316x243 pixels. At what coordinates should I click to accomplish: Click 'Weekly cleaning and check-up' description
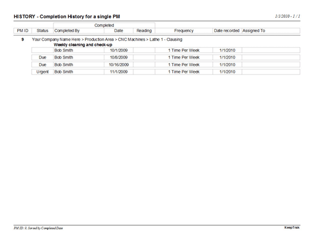click(x=83, y=45)
